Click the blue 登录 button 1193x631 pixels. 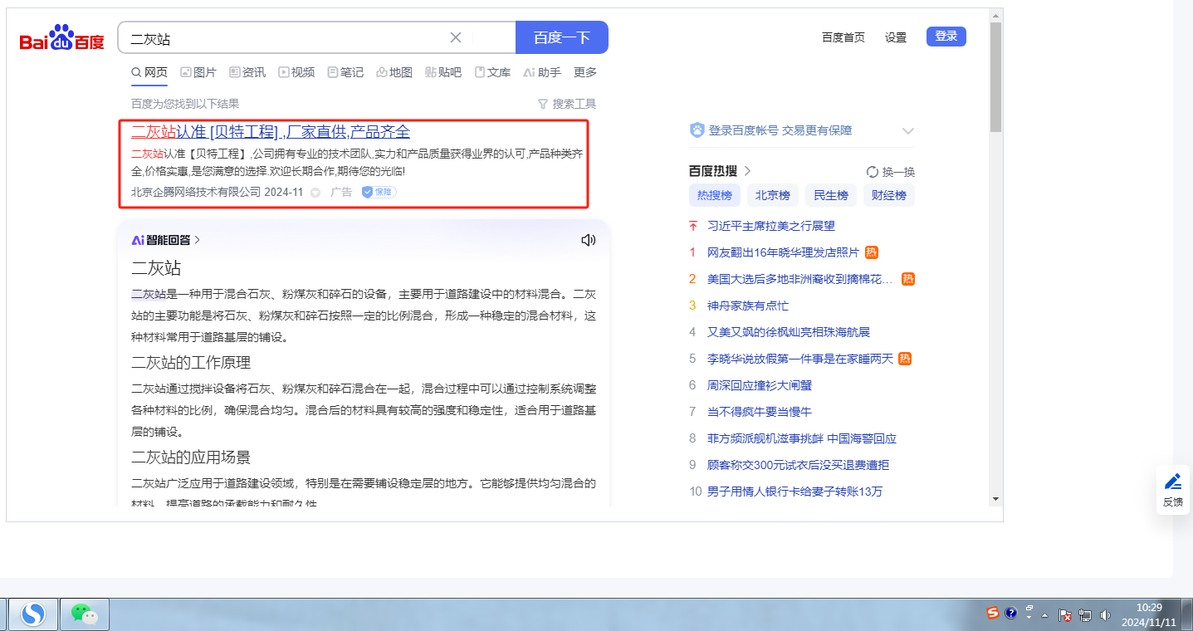[x=946, y=37]
